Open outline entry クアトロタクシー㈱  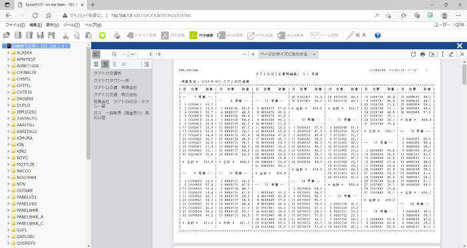pyautogui.click(x=111, y=80)
